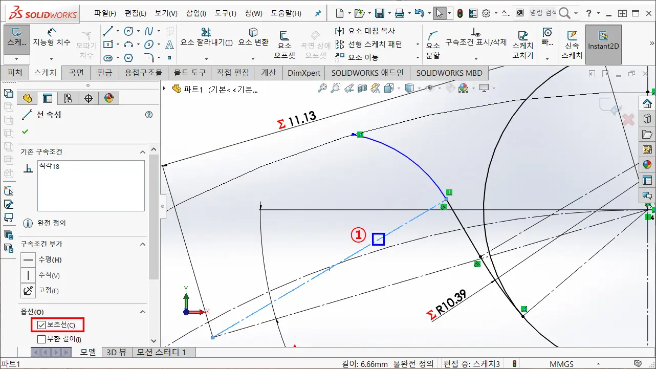The image size is (656, 369).
Task: Open the DisplayManager tab icon in panel
Action: pyautogui.click(x=108, y=98)
